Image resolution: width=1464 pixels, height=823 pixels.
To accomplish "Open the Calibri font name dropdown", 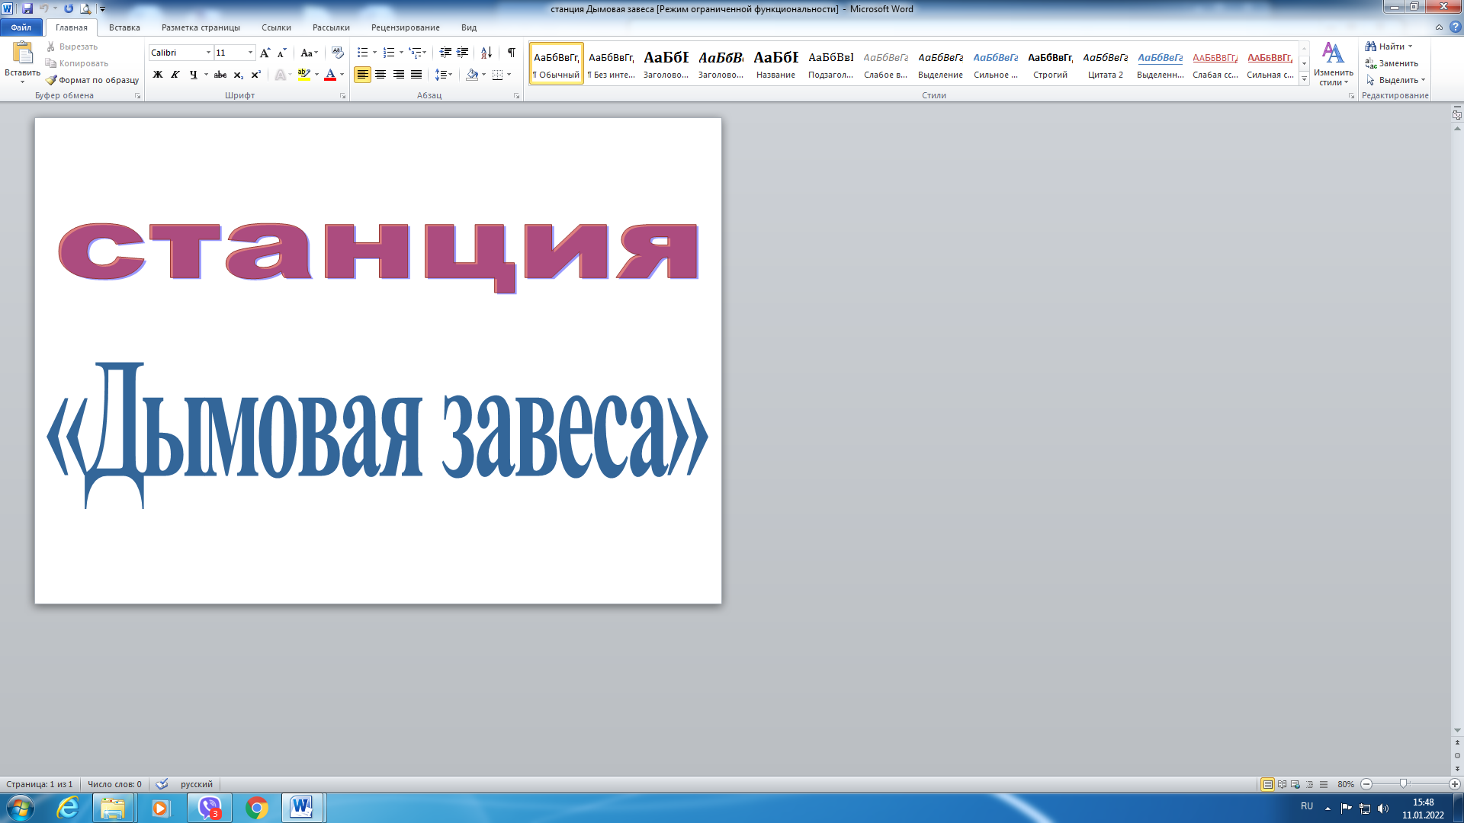I will [x=208, y=53].
